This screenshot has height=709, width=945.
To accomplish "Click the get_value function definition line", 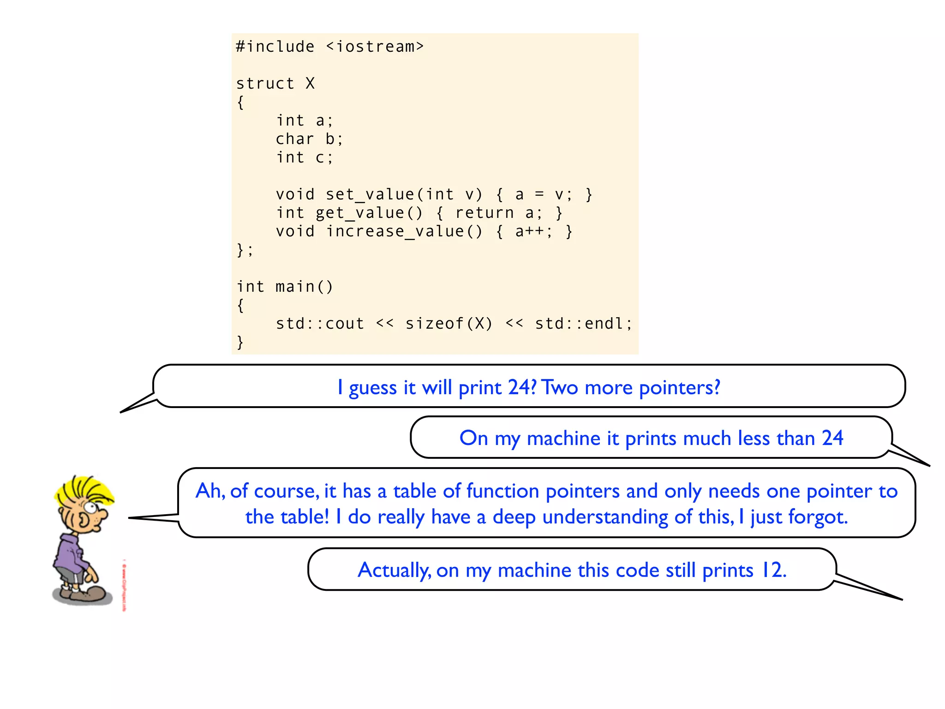I will pyautogui.click(x=419, y=213).
